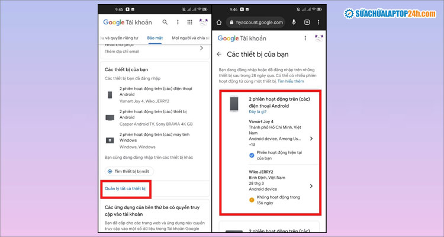Click Quản lý tất cả thiết bị link
The height and width of the screenshot is (237, 444).
[125, 188]
